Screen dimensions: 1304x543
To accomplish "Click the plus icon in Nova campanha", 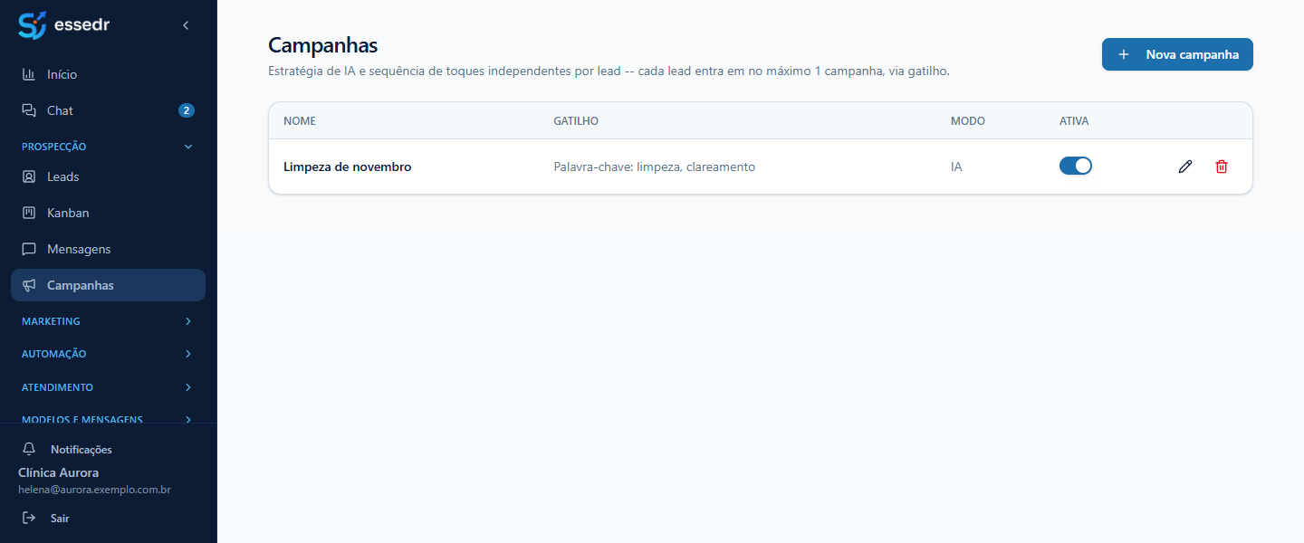I will 1124,54.
